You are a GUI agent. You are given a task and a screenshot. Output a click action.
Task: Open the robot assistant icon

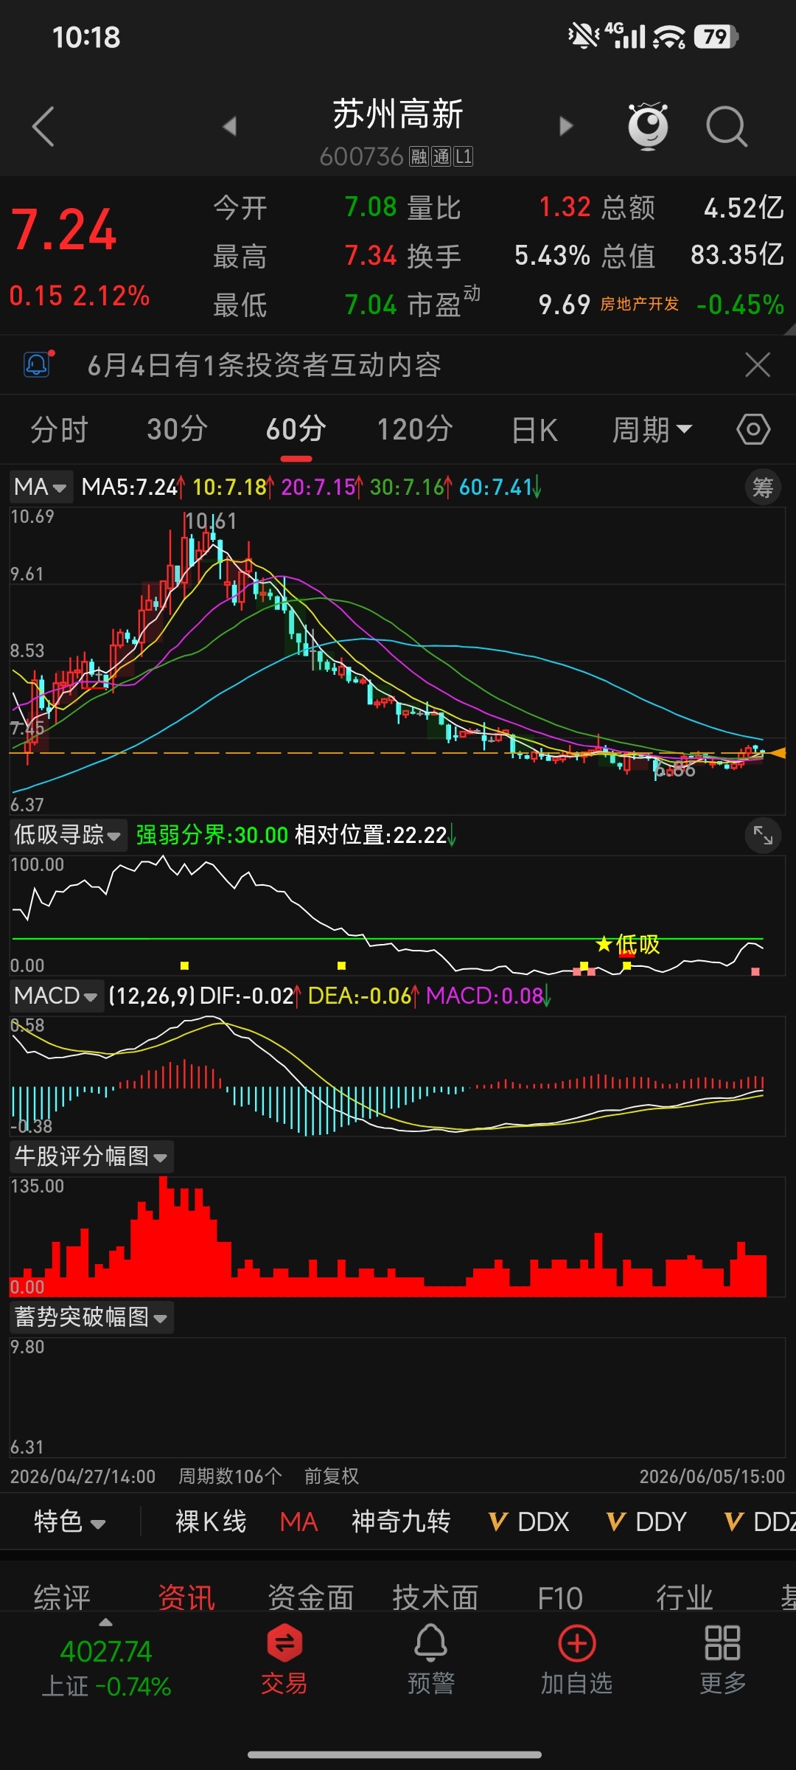[x=648, y=126]
